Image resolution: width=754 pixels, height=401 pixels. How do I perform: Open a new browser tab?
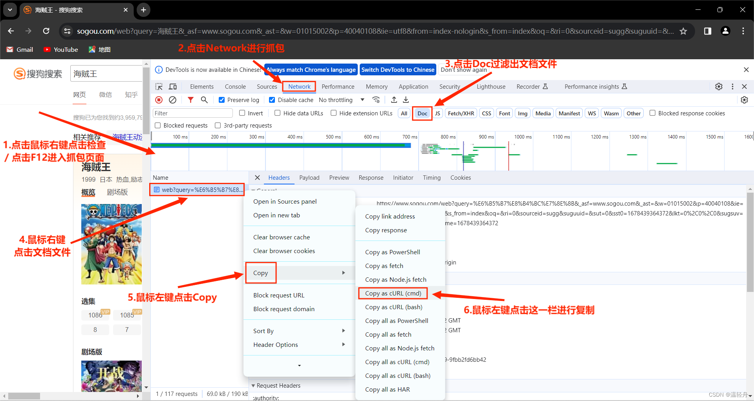tap(143, 10)
